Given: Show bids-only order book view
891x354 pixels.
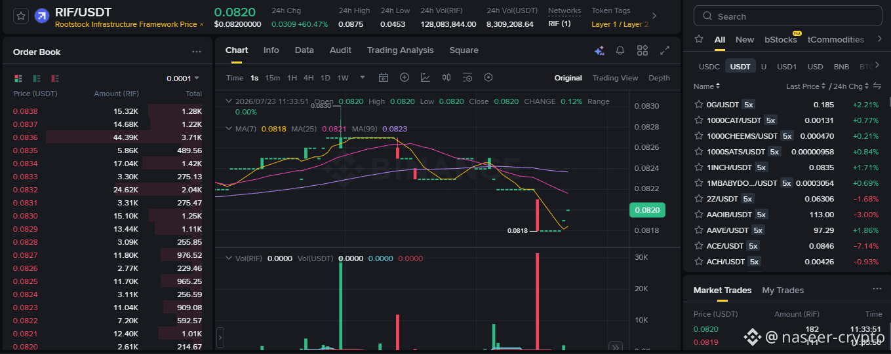Looking at the screenshot, I should click(x=37, y=79).
